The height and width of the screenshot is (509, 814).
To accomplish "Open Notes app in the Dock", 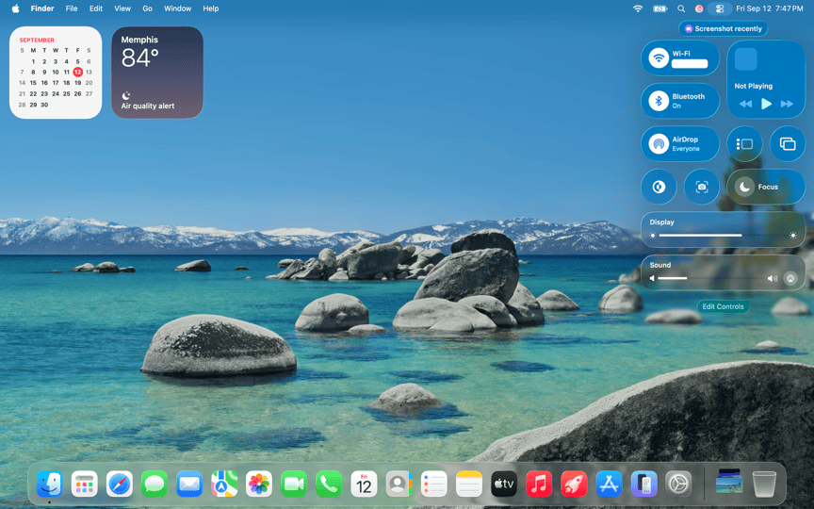I will pyautogui.click(x=469, y=484).
